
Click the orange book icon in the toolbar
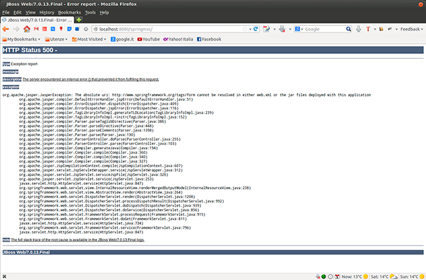pyautogui.click(x=381, y=29)
